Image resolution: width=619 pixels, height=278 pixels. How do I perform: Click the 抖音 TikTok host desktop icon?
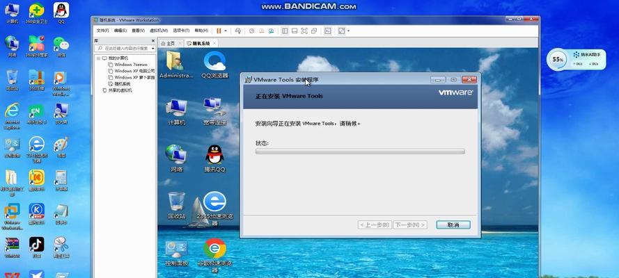tap(36, 247)
